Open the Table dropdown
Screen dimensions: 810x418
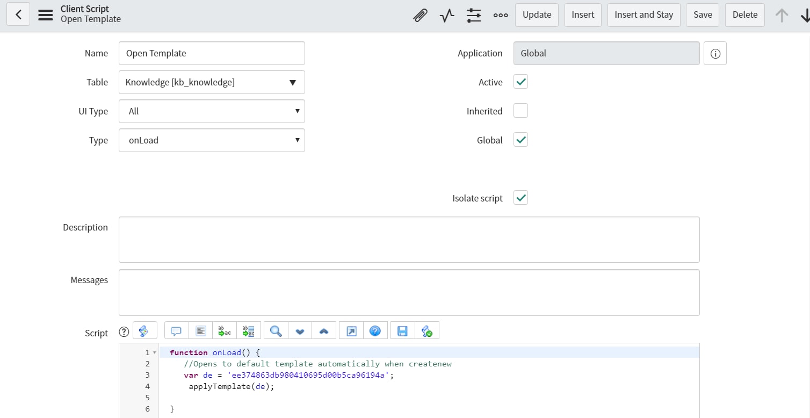[x=212, y=82]
